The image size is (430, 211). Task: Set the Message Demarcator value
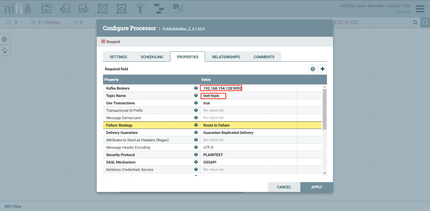click(249, 118)
